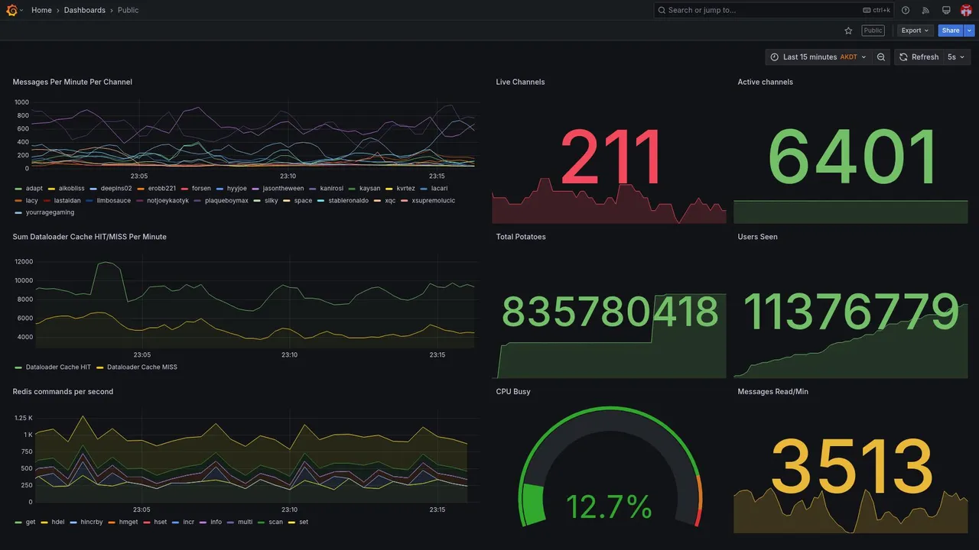
Task: Open the user profile avatar
Action: click(966, 10)
